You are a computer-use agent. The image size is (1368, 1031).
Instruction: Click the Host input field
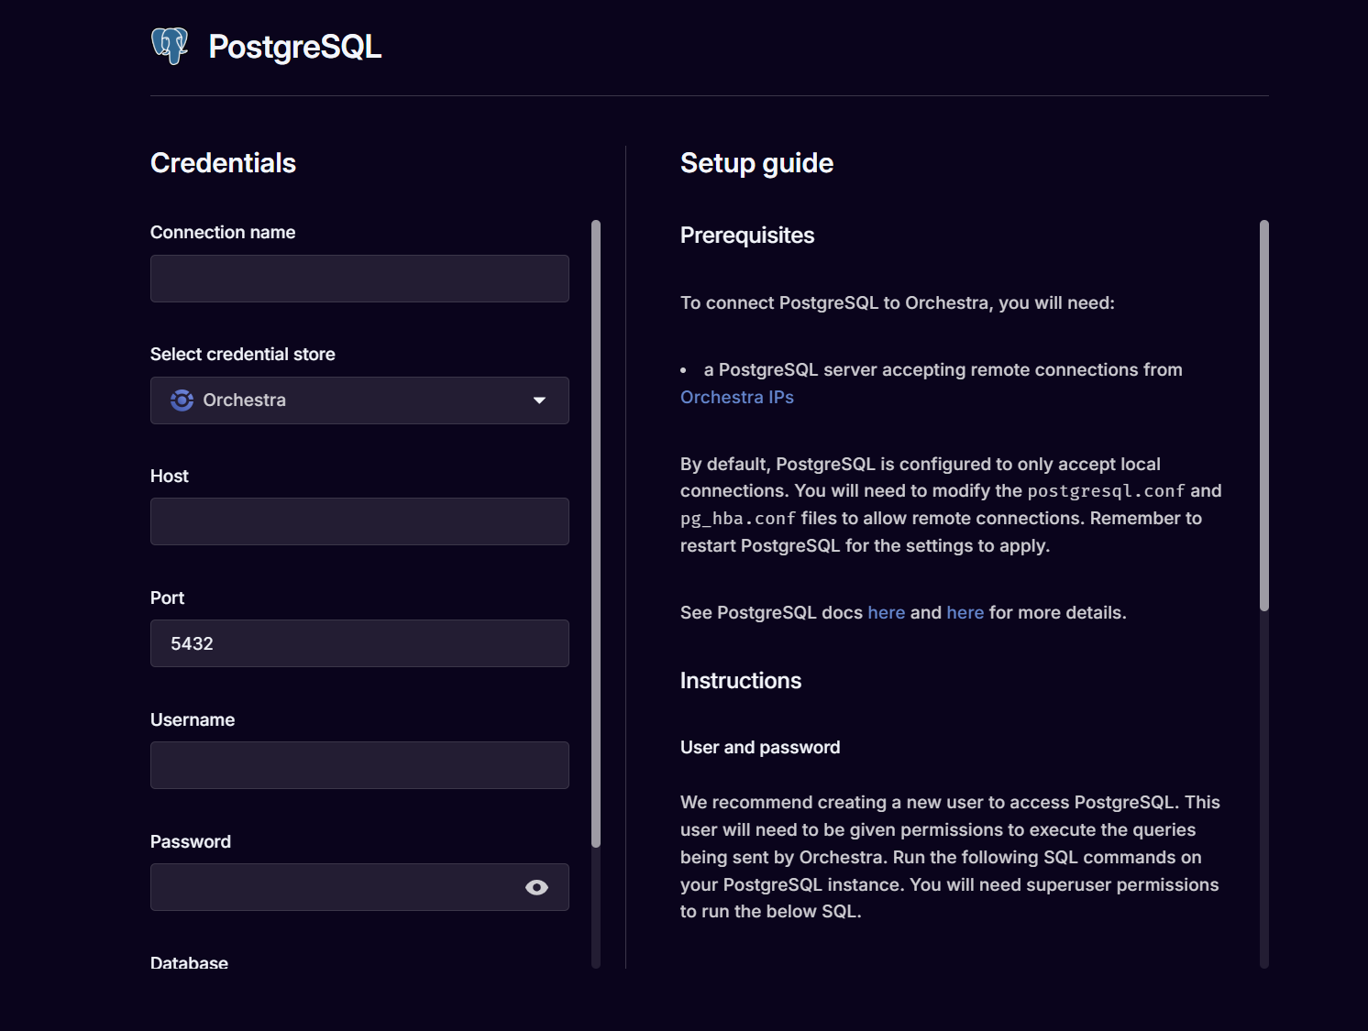[x=359, y=521]
